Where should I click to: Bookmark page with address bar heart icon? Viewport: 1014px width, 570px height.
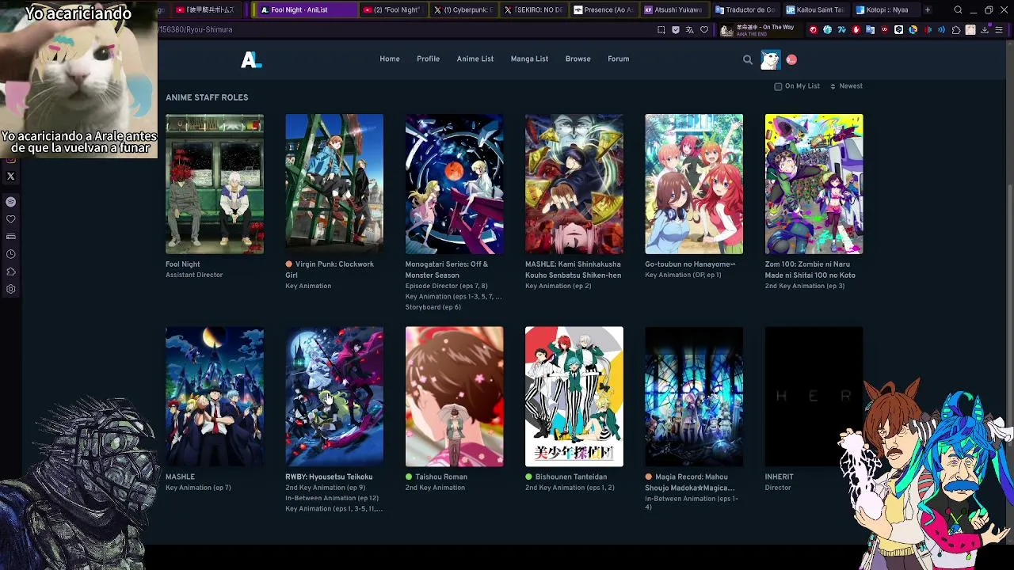click(x=704, y=30)
